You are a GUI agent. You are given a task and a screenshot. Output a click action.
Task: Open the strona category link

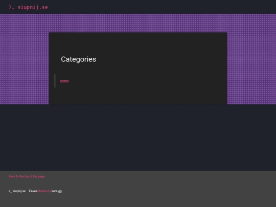click(x=64, y=81)
